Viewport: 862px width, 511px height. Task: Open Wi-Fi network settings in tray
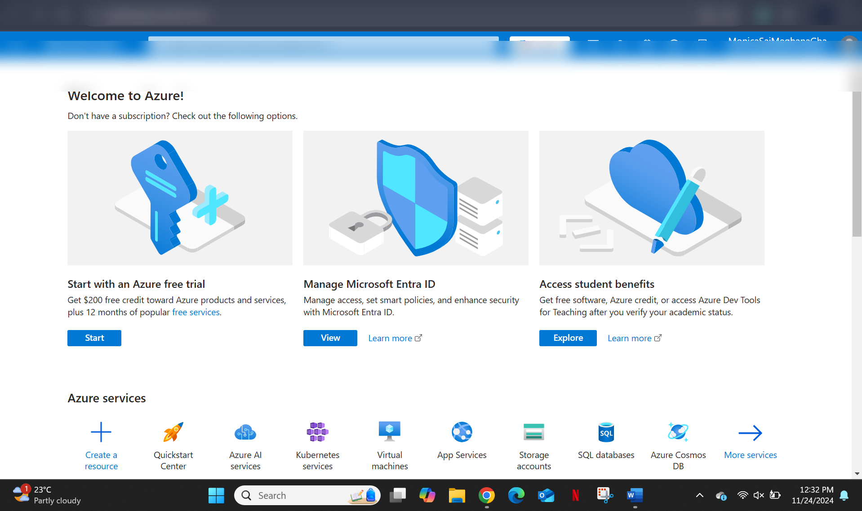[742, 495]
